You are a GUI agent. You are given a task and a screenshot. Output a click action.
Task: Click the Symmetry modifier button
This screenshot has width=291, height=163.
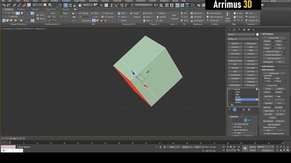point(235,47)
